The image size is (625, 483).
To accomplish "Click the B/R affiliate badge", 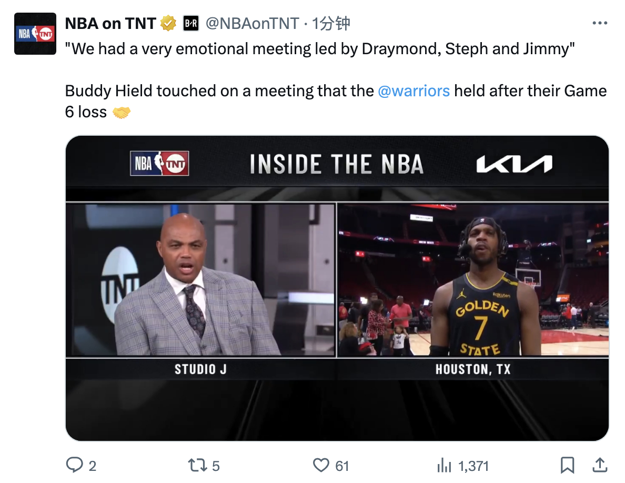I will point(190,24).
